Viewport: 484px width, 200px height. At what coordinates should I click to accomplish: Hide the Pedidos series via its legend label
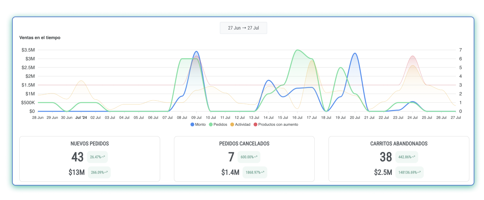coord(220,124)
